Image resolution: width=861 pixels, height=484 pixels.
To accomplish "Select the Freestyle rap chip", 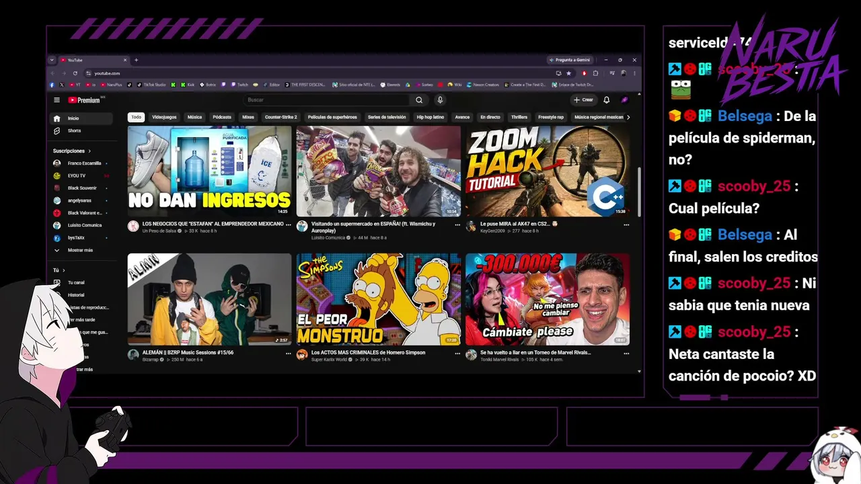I will 551,117.
